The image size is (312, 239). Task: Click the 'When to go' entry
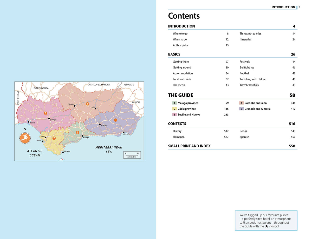pyautogui.click(x=180, y=39)
